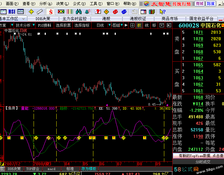The height and width of the screenshot is (175, 224).
Task: Open the colored books library icon
Action: pyautogui.click(x=152, y=12)
